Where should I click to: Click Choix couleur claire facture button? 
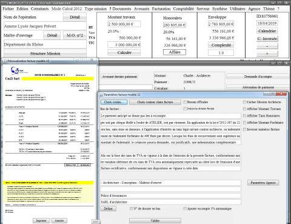155,102
